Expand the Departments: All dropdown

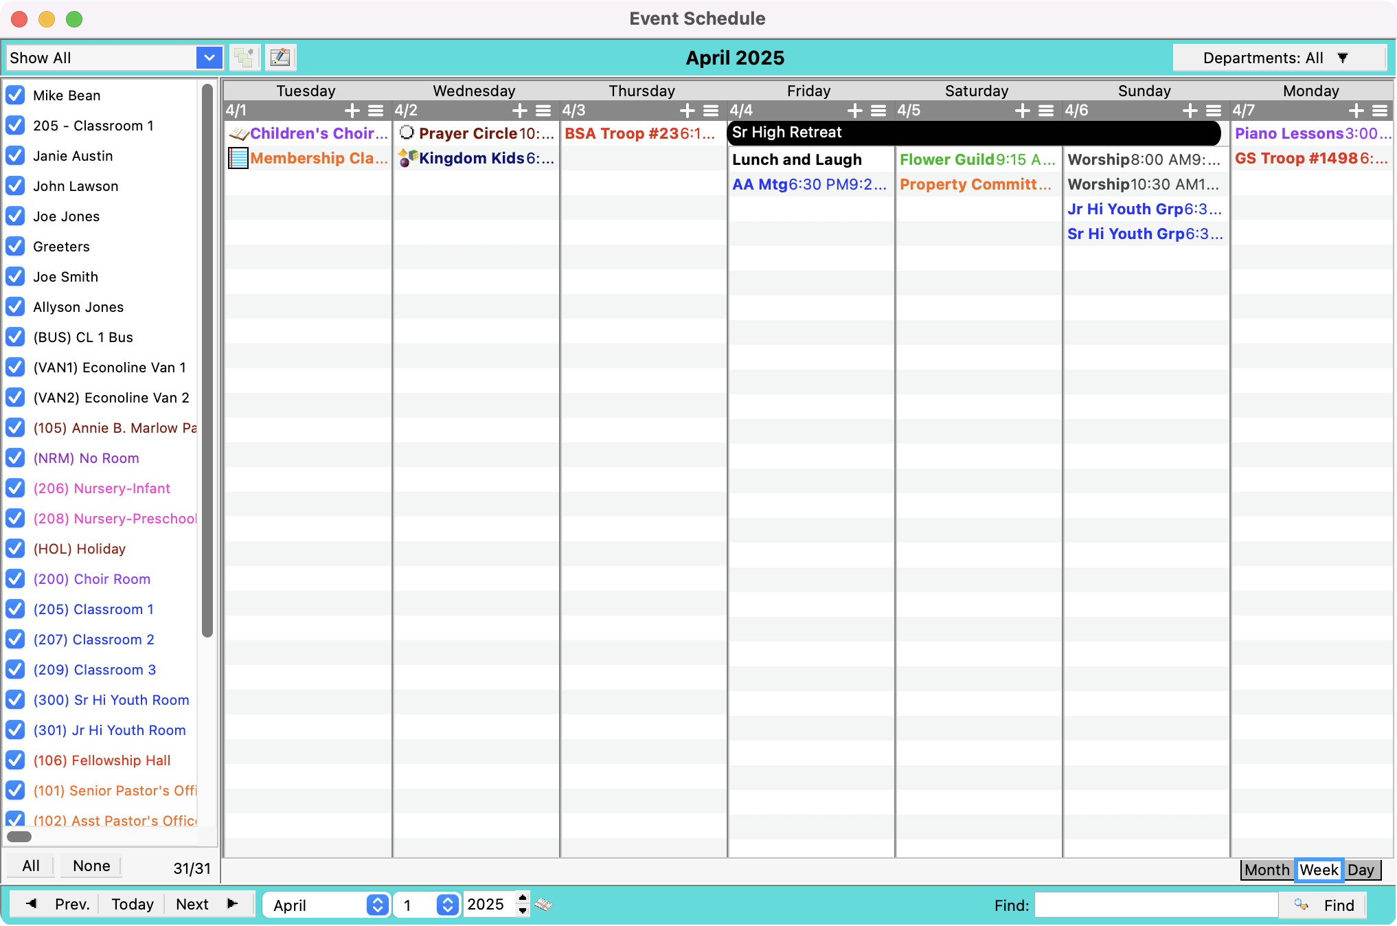1278,58
